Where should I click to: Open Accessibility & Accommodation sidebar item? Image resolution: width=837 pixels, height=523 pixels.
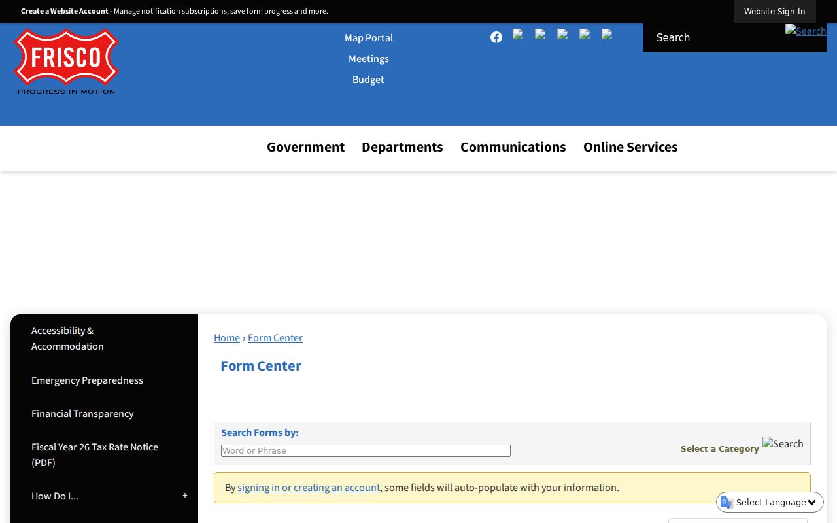[x=104, y=339]
